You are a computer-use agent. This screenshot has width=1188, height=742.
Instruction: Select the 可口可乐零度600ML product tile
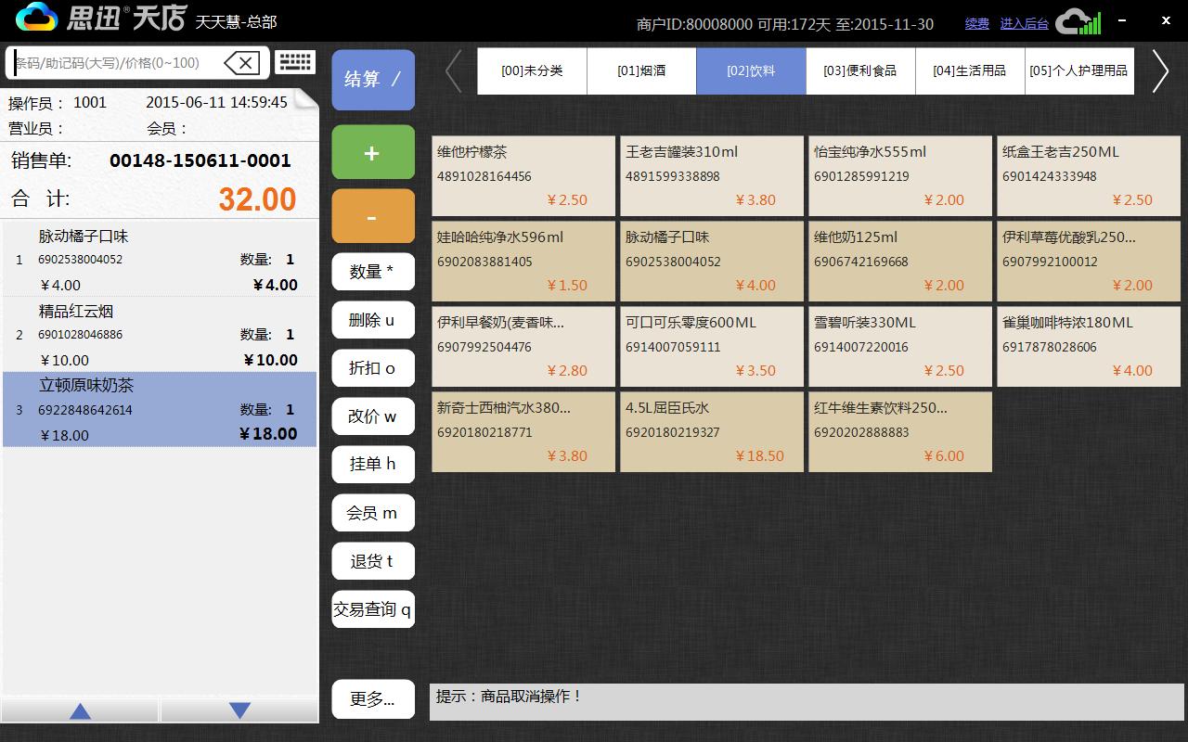tap(711, 346)
